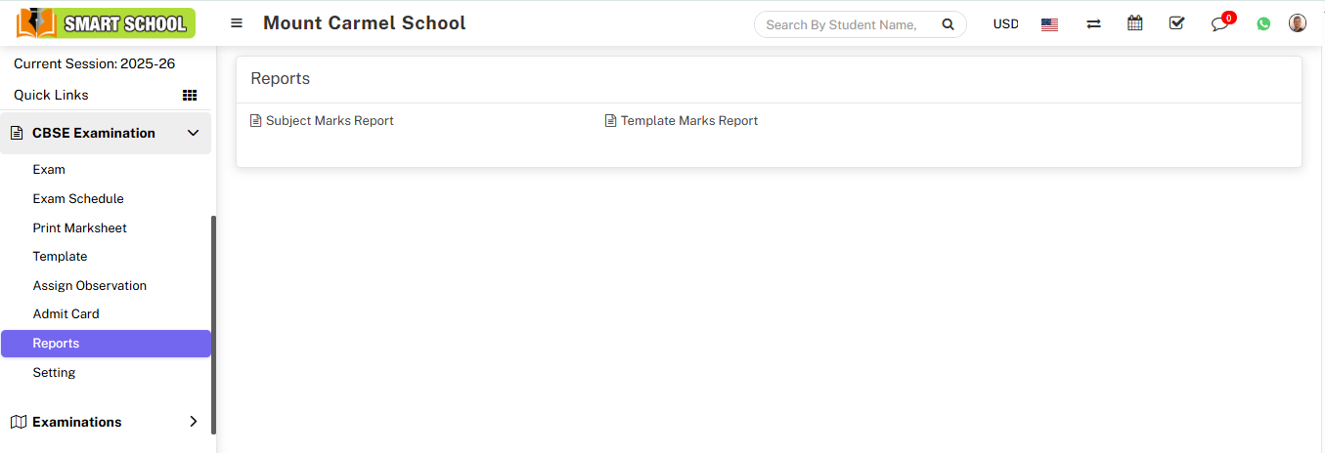Click the search magnifier icon
1325x453 pixels.
coord(947,25)
